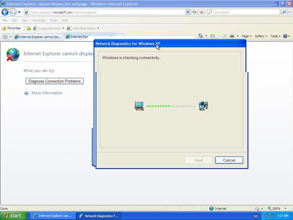This screenshot has height=220, width=293.
Task: Click the red Stop loading icon
Action: [x=202, y=12]
